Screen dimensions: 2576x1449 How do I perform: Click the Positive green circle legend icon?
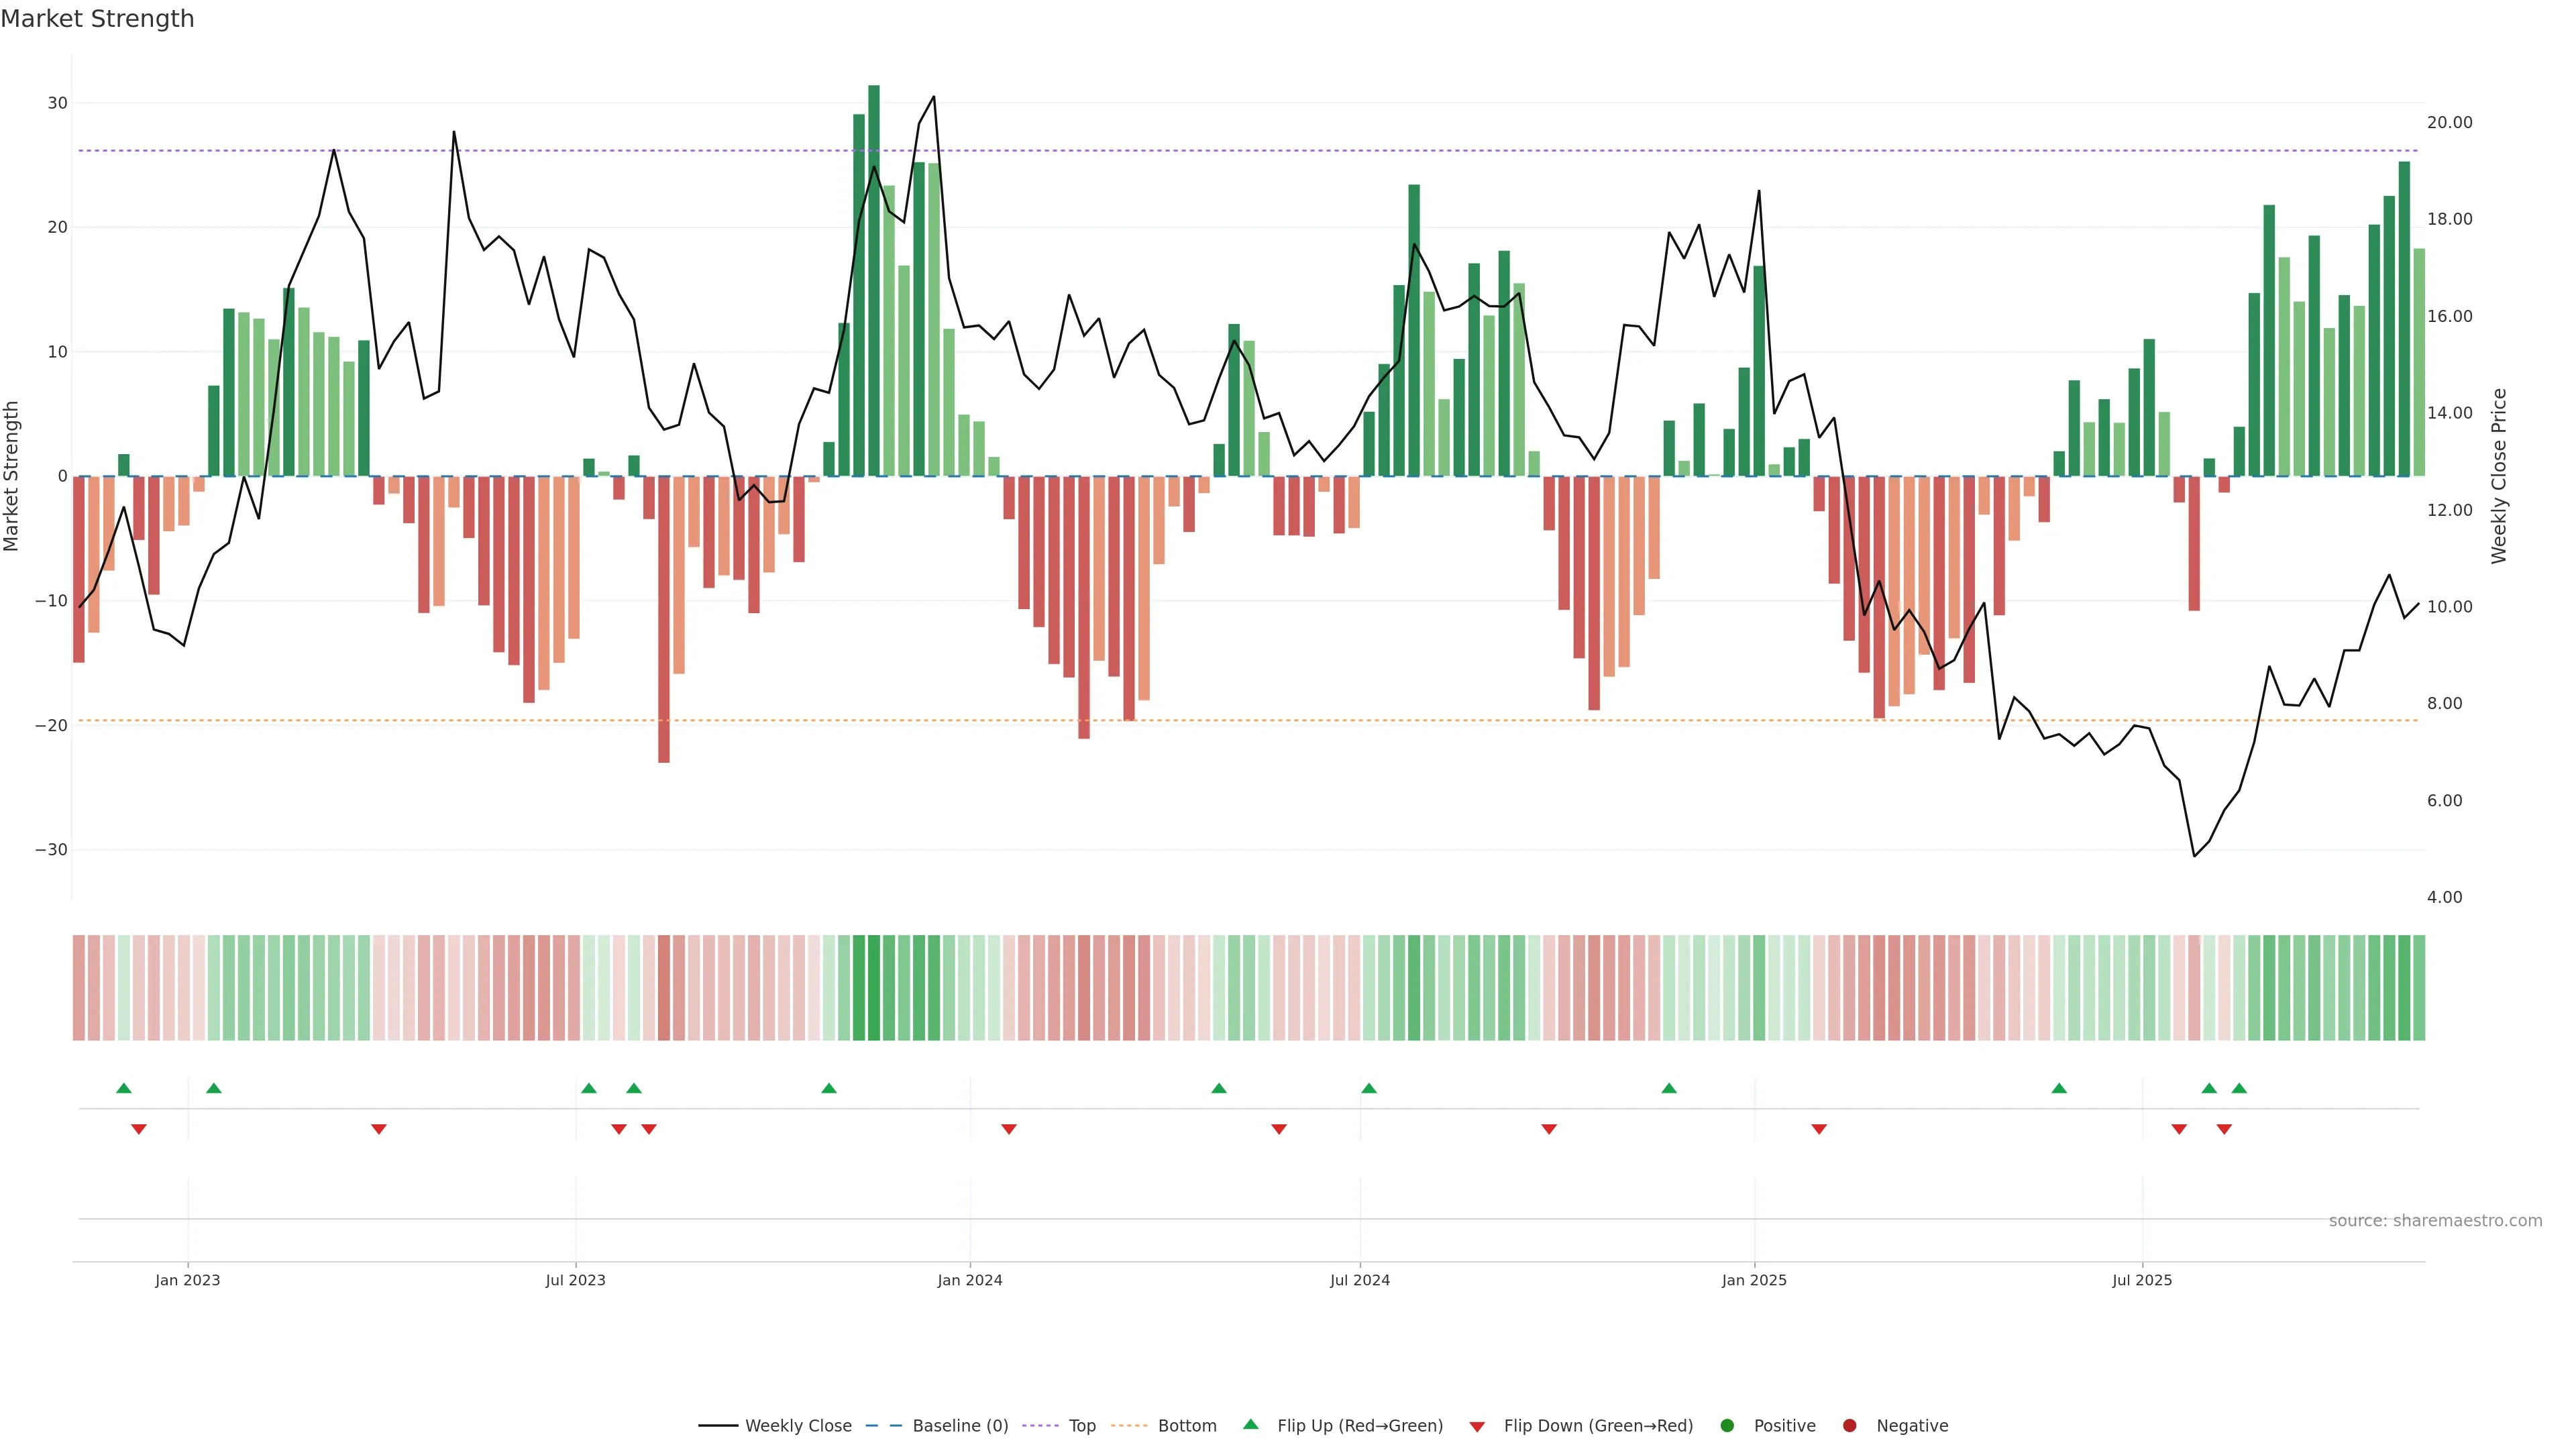(1727, 1426)
